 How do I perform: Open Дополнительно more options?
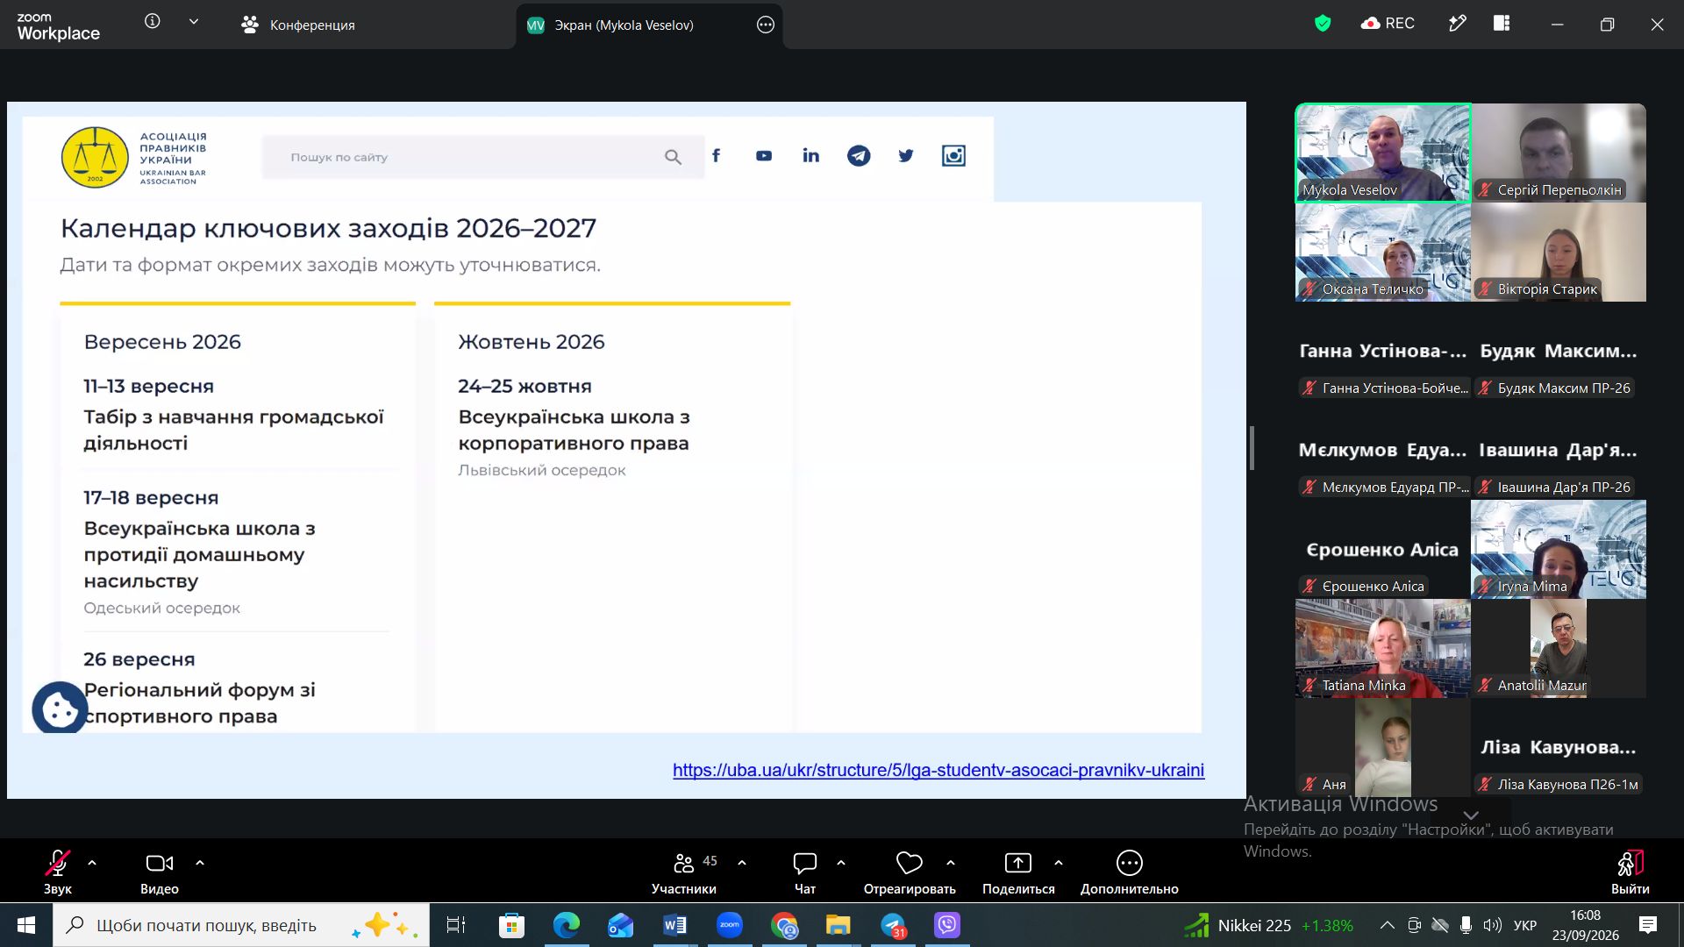tap(1129, 872)
